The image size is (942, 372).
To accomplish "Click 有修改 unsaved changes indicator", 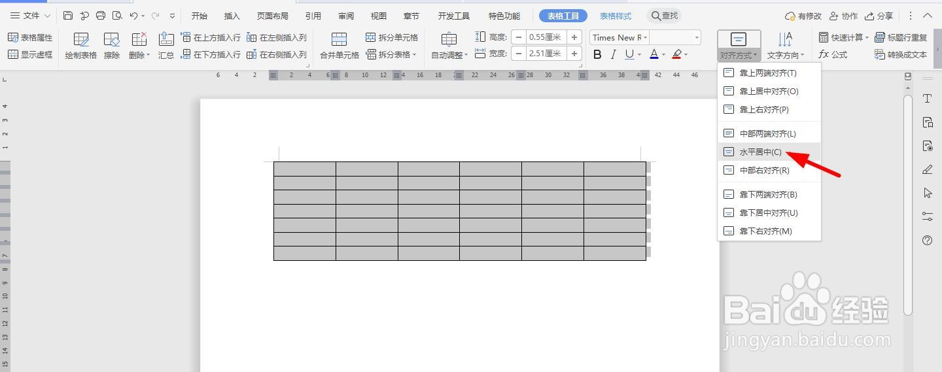I will [x=803, y=16].
